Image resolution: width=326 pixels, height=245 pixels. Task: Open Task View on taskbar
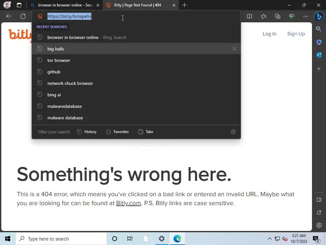coord(130,239)
